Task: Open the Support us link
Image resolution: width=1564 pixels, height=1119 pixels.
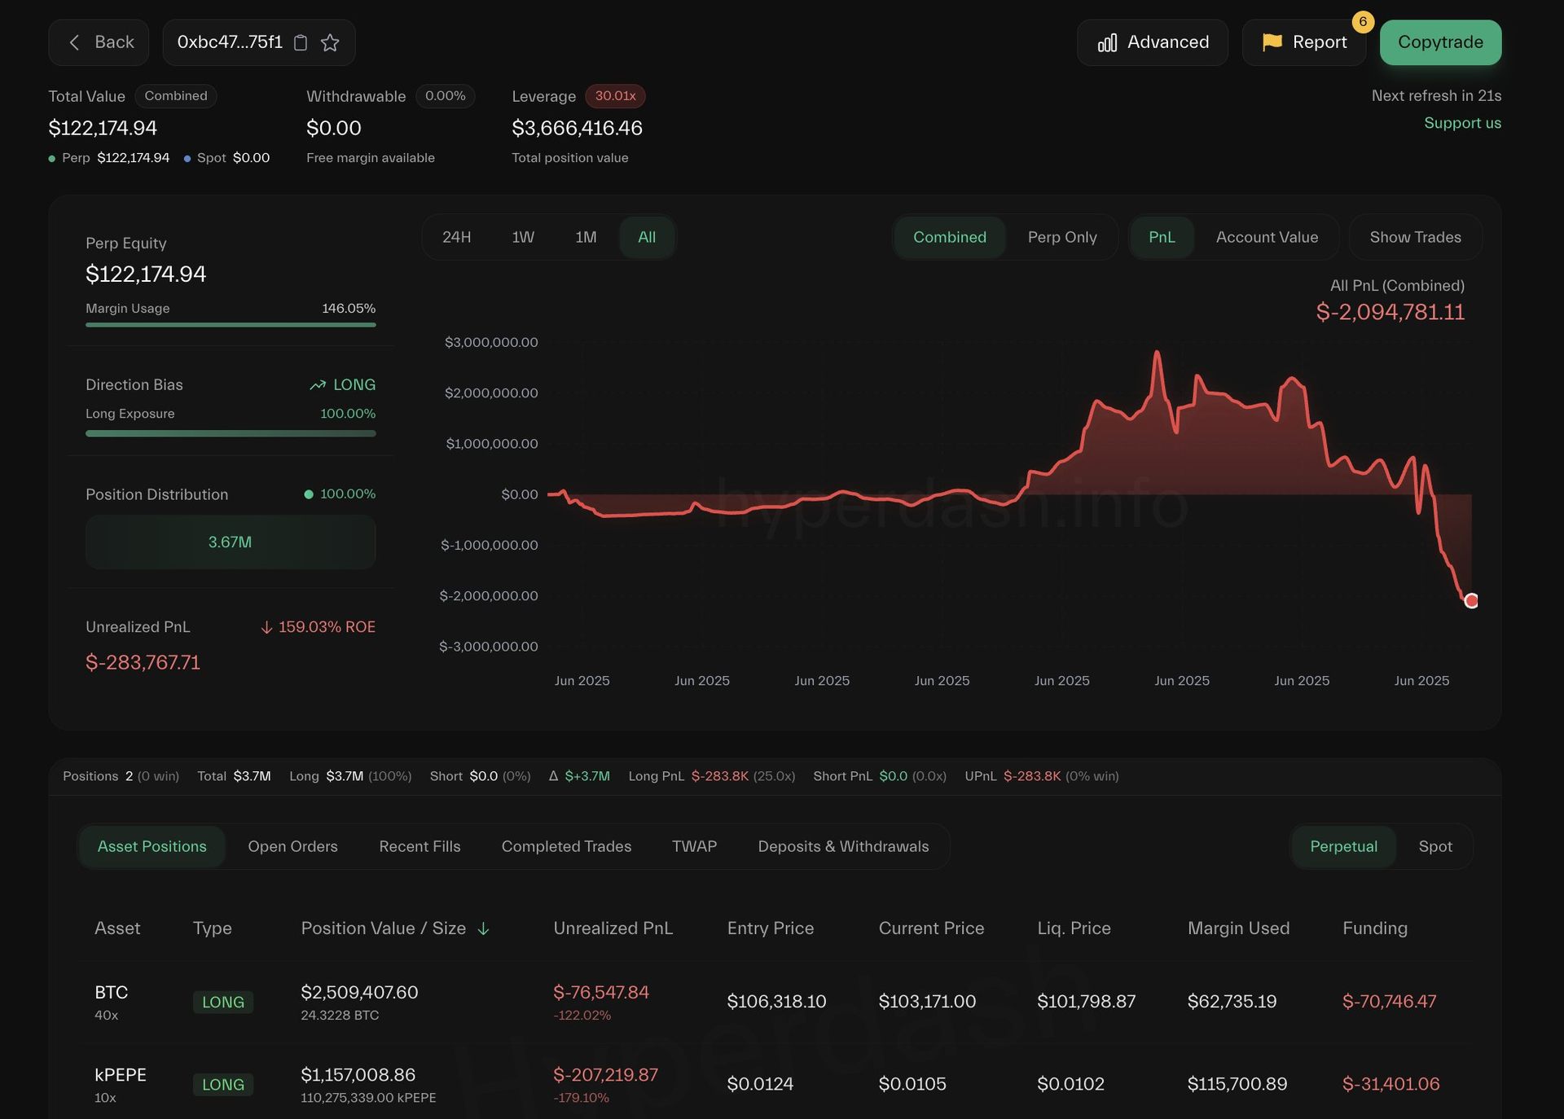Action: (x=1462, y=123)
